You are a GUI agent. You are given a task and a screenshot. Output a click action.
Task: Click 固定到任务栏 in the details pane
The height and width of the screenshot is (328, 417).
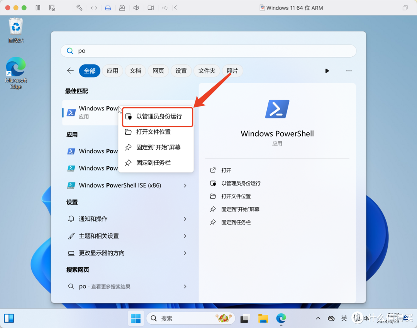pos(231,222)
